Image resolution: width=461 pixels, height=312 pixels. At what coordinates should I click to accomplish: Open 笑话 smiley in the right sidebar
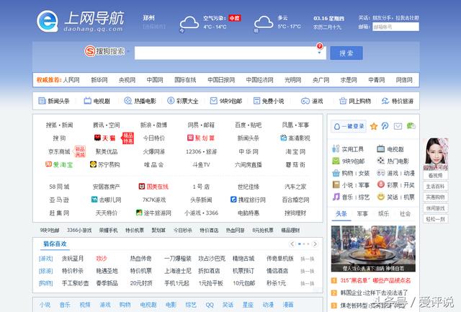tap(381, 197)
